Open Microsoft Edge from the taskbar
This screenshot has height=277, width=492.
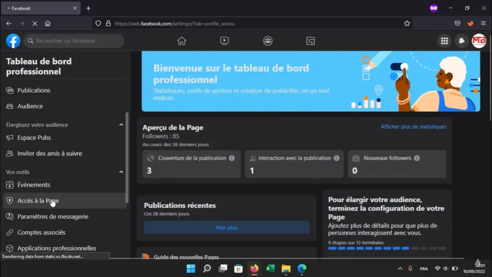302,268
